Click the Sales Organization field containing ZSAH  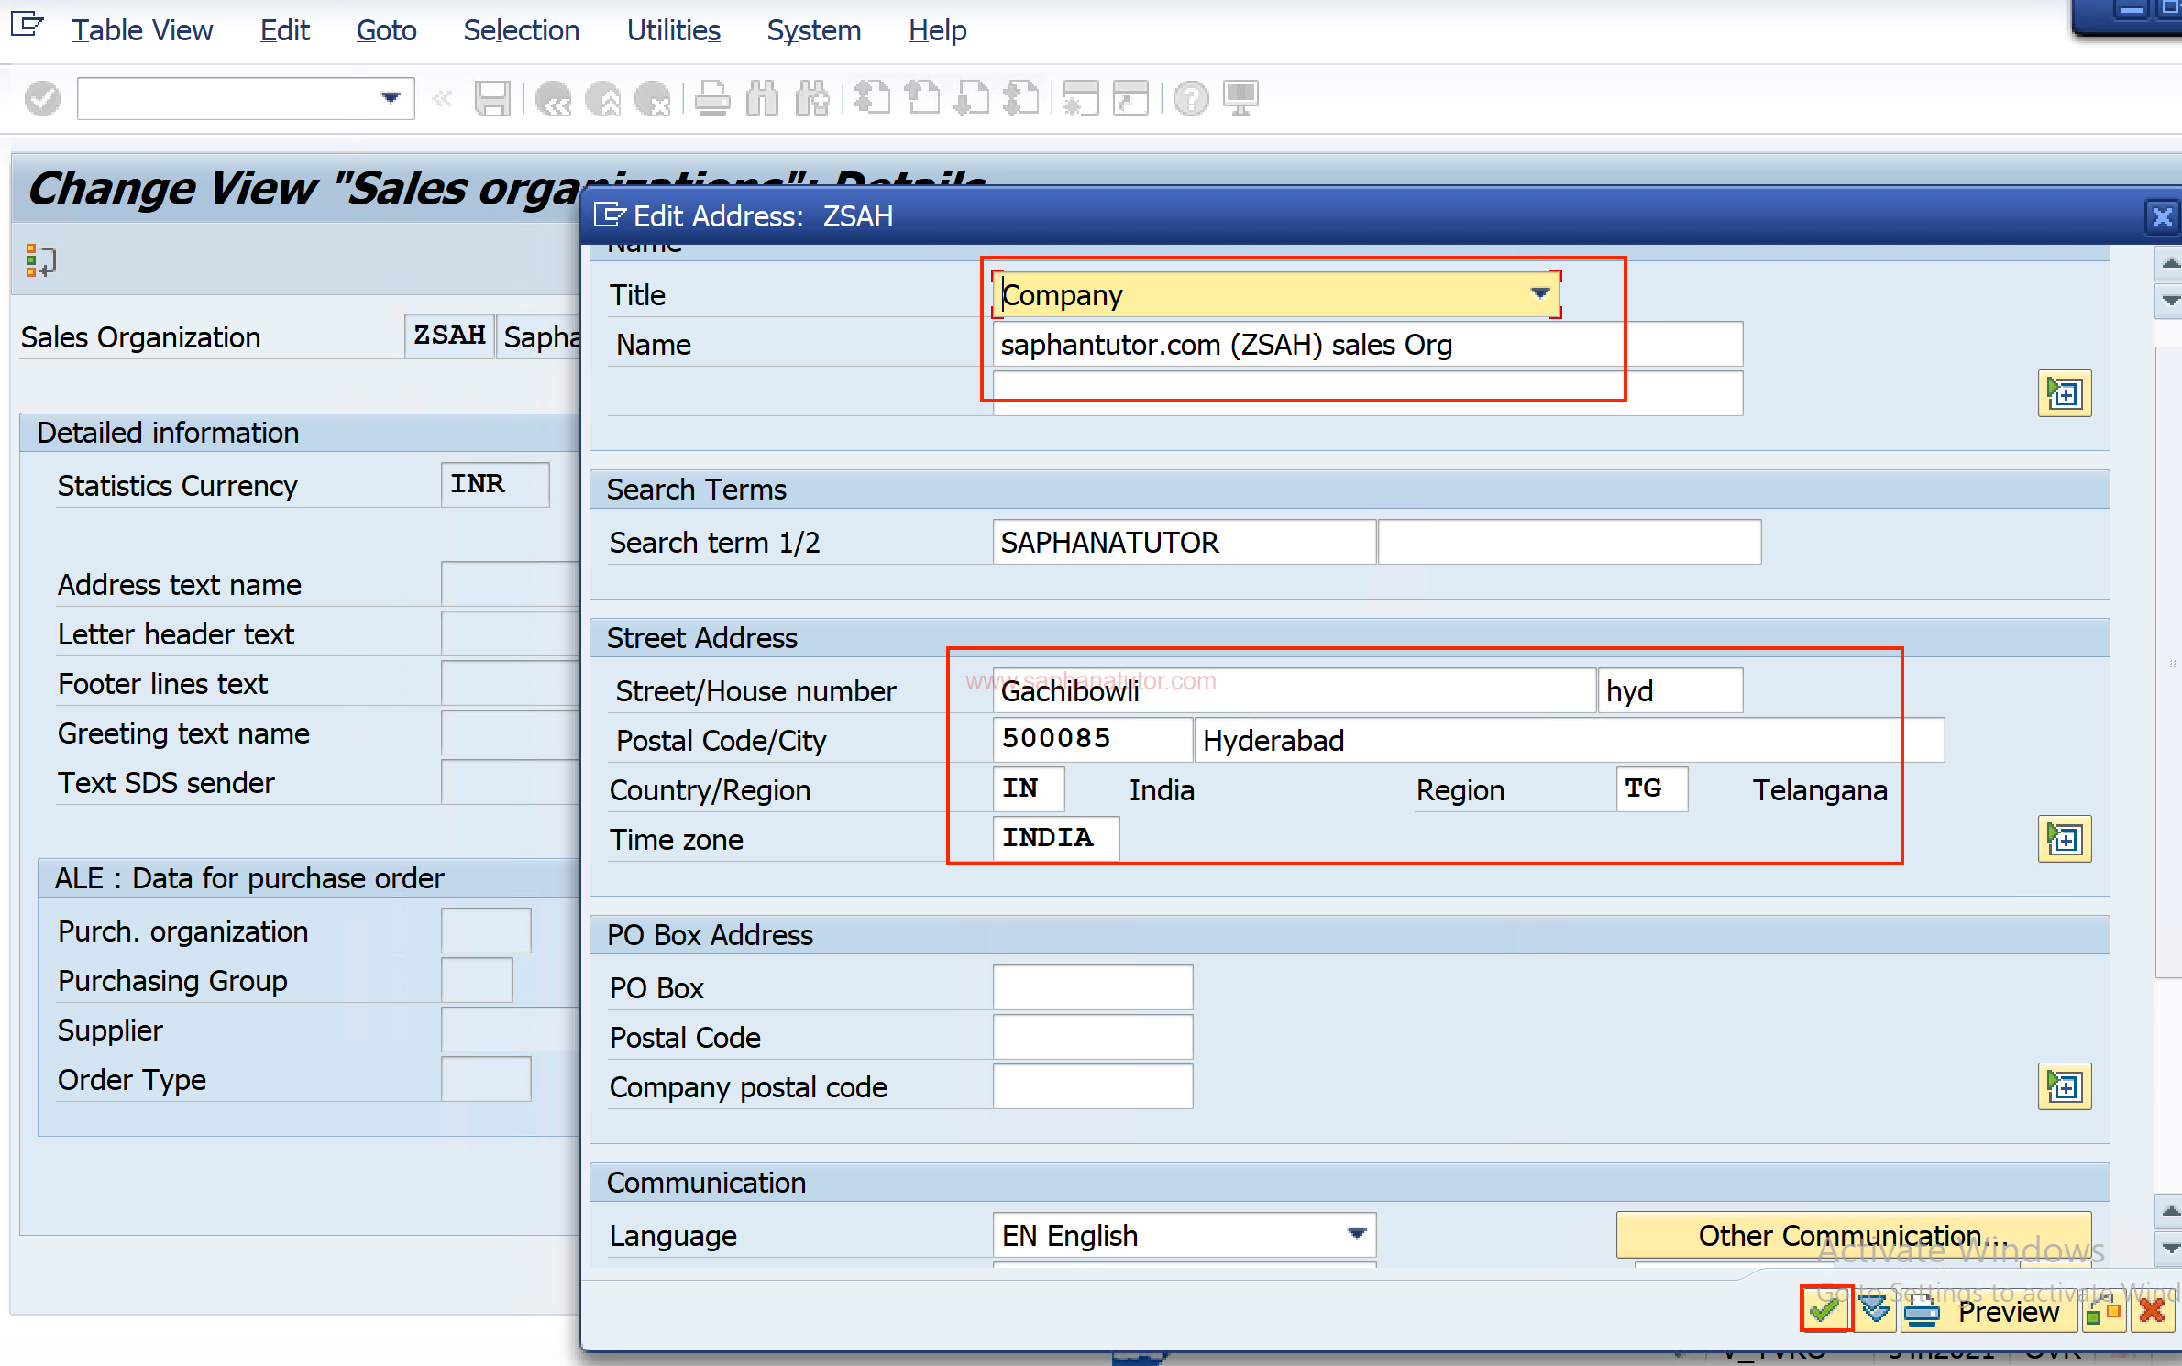pos(449,336)
